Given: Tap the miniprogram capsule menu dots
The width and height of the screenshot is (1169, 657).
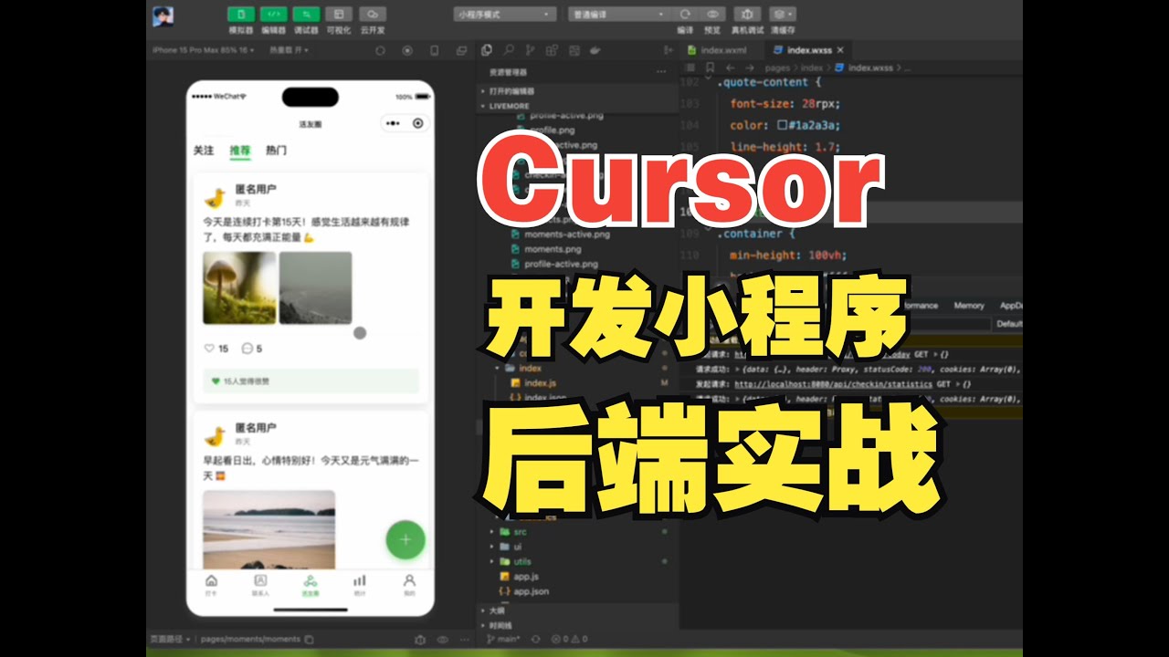Looking at the screenshot, I should pos(393,123).
